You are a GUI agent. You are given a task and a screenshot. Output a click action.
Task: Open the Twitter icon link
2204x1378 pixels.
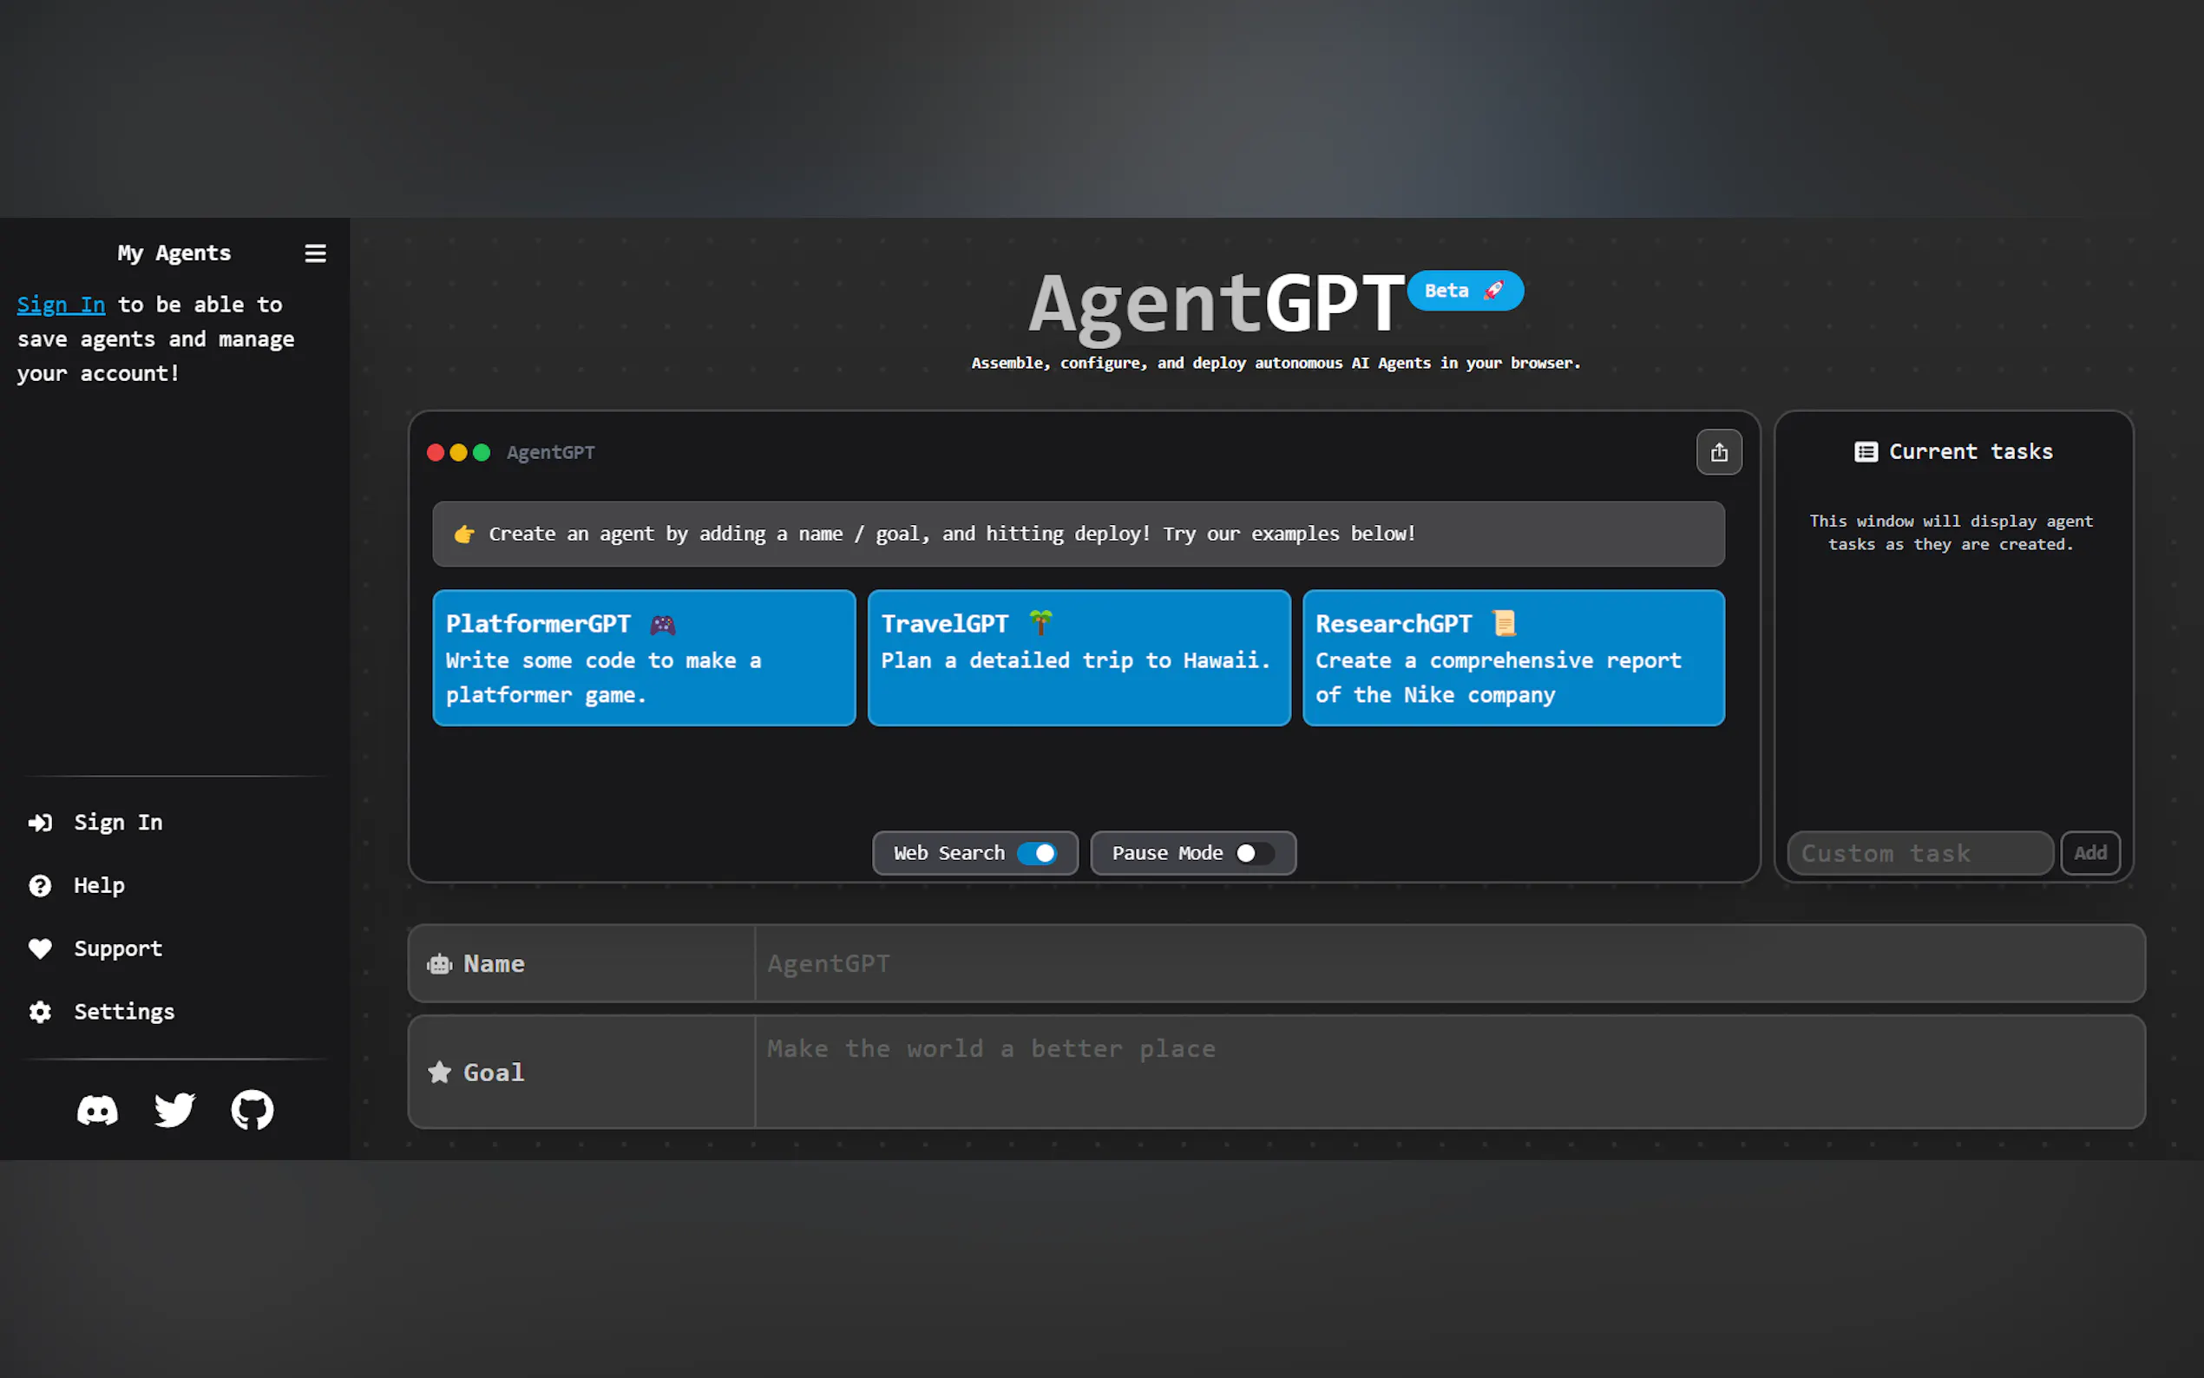click(x=174, y=1110)
